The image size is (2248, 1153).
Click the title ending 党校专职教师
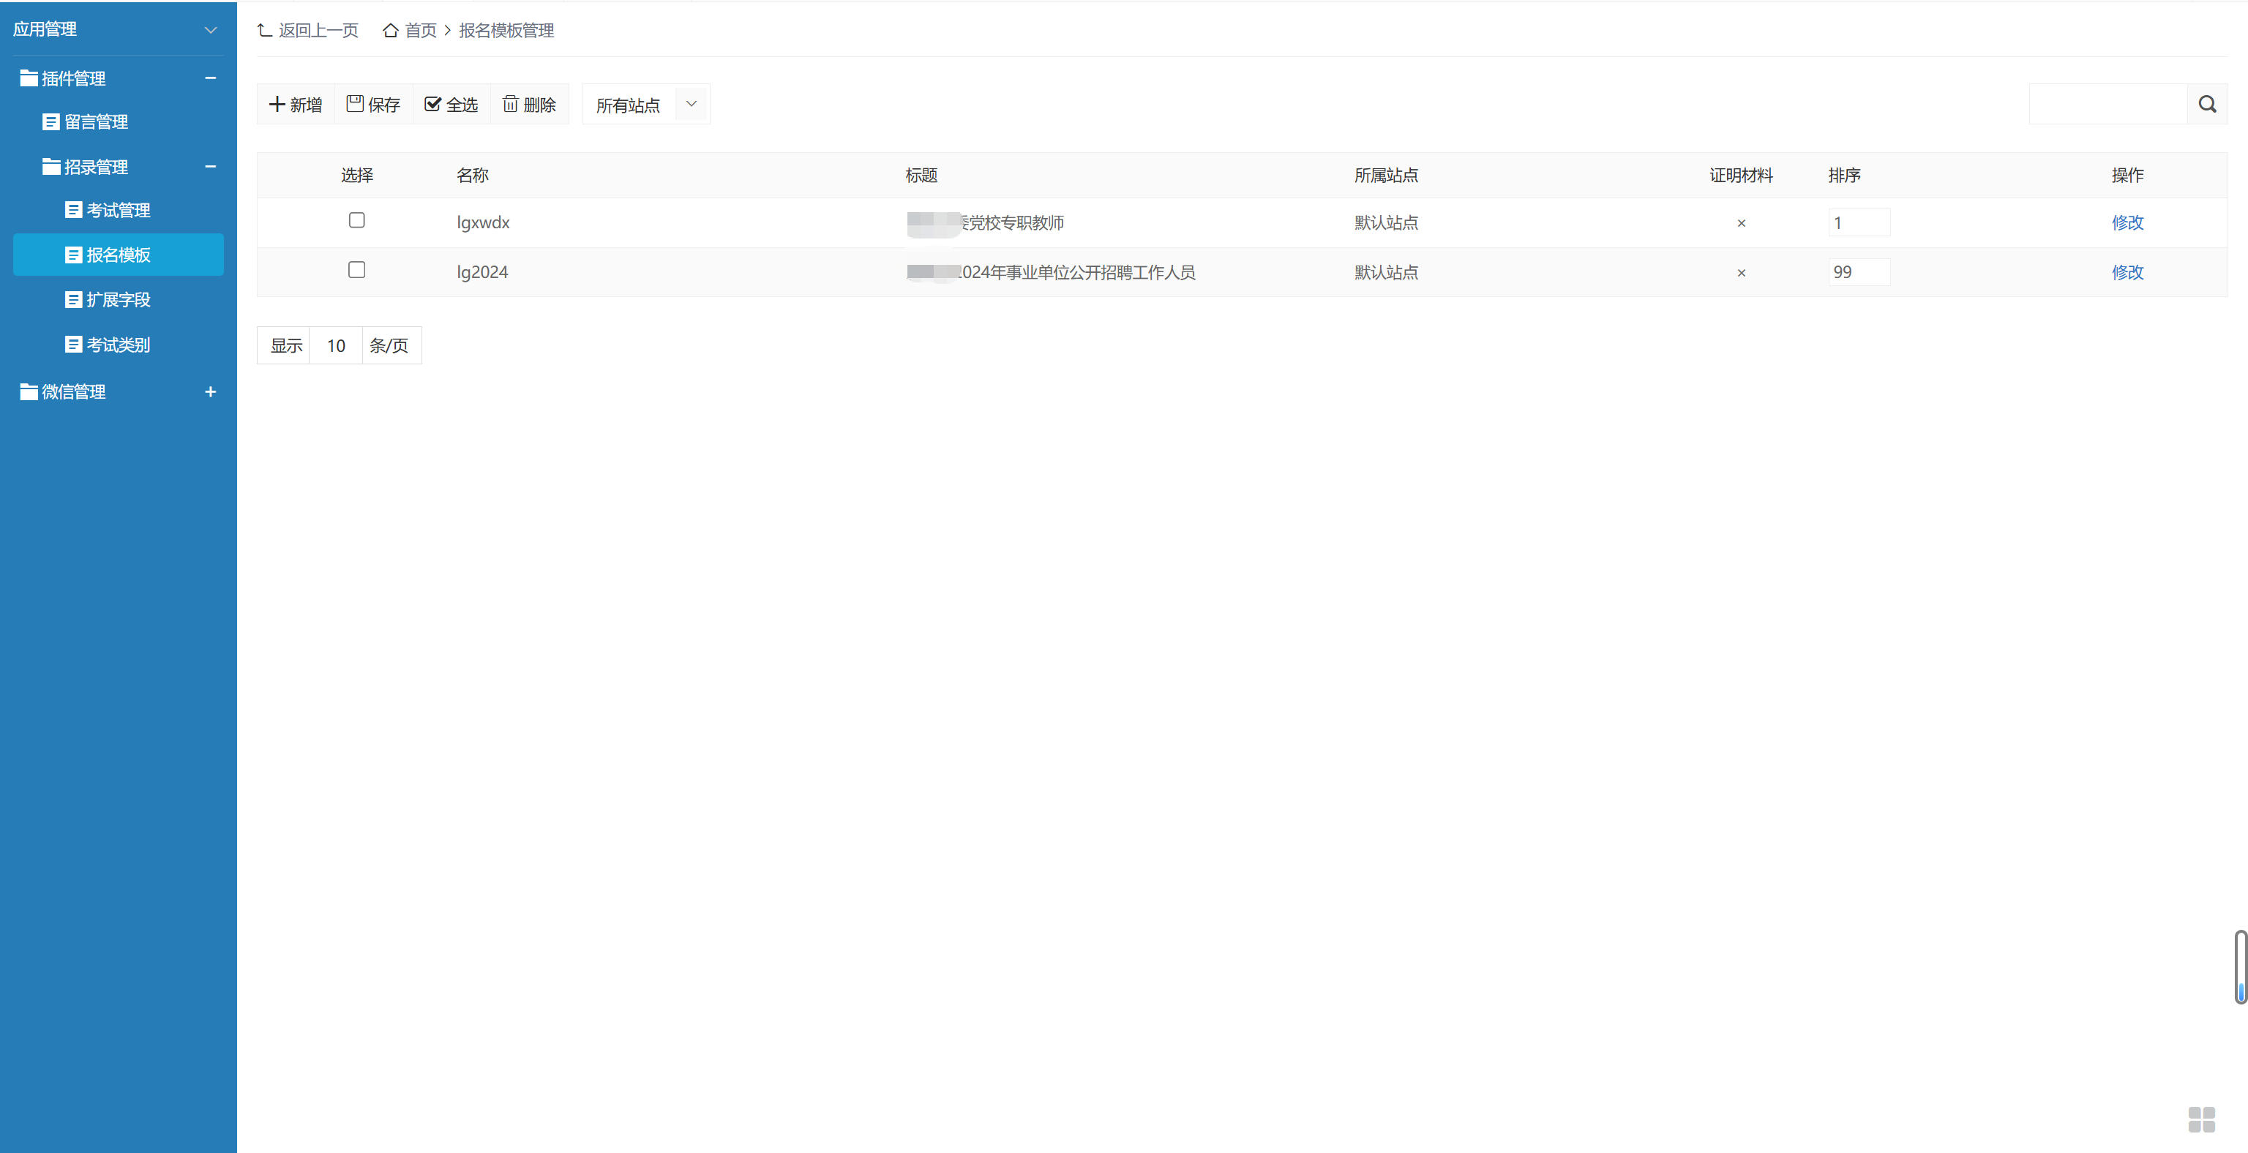tap(985, 222)
